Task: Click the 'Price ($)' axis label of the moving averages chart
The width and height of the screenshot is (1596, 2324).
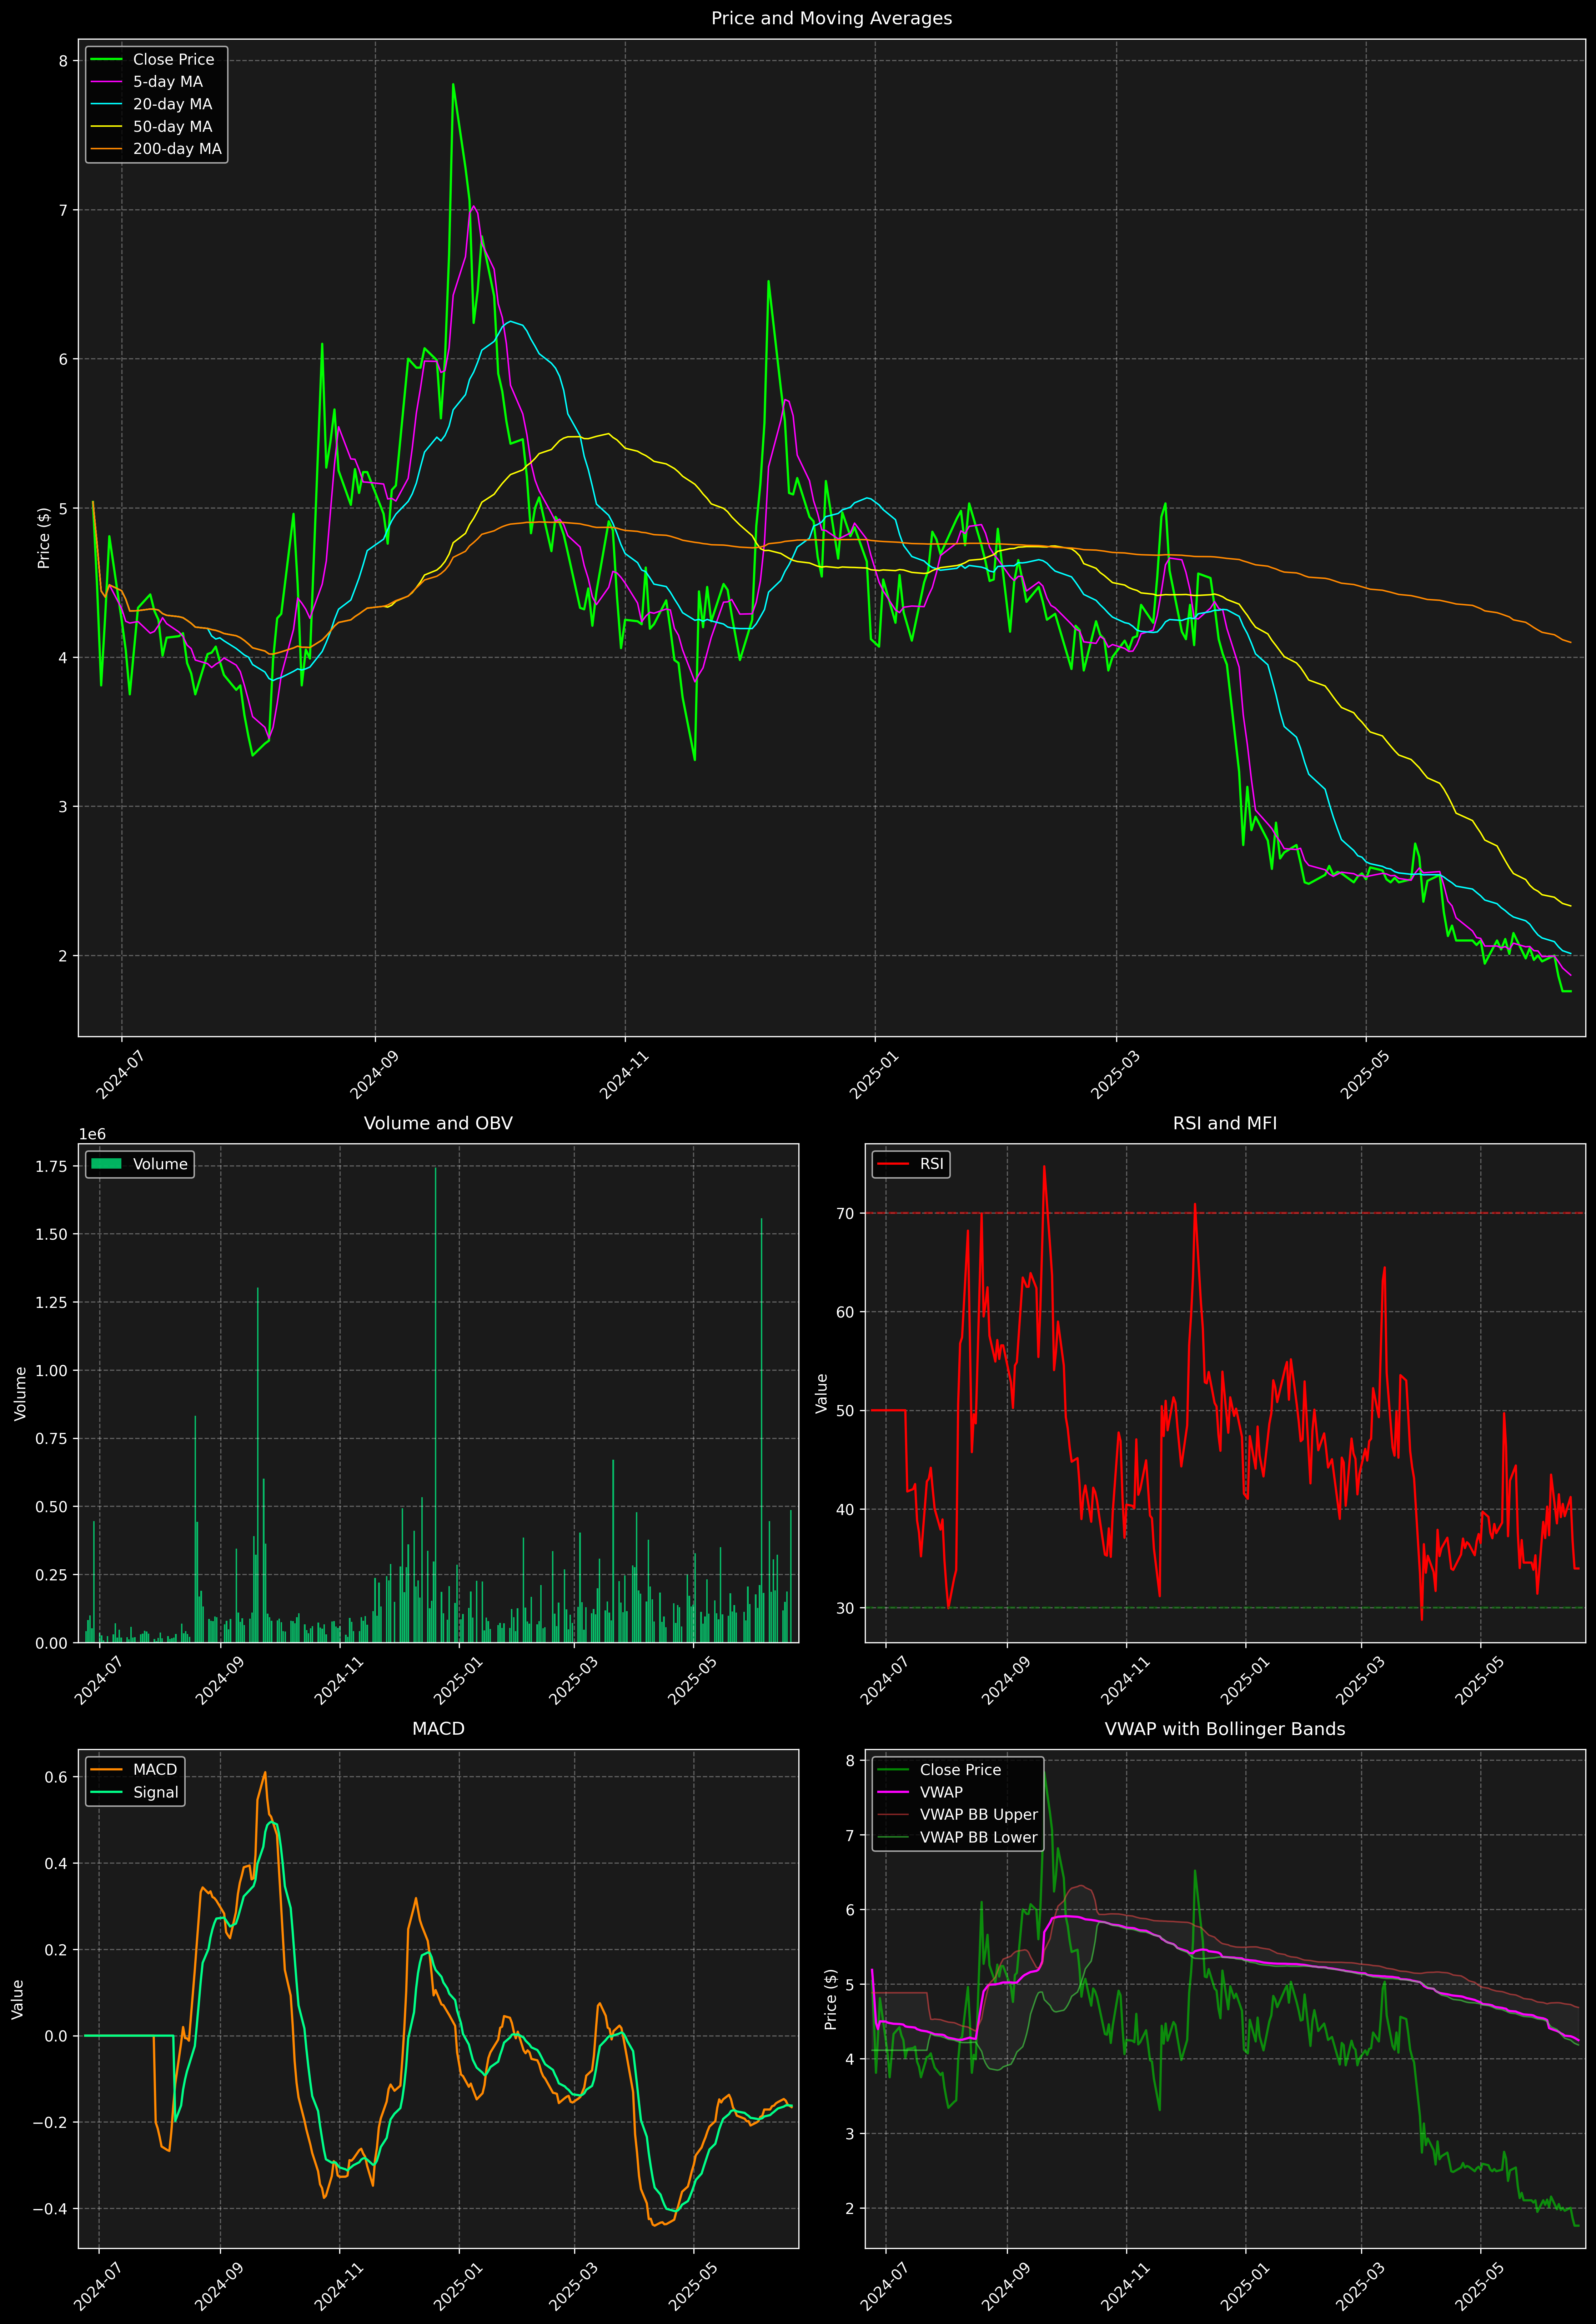Action: [x=44, y=538]
